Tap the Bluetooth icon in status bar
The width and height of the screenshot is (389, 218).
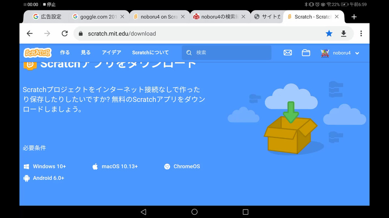[306, 4]
